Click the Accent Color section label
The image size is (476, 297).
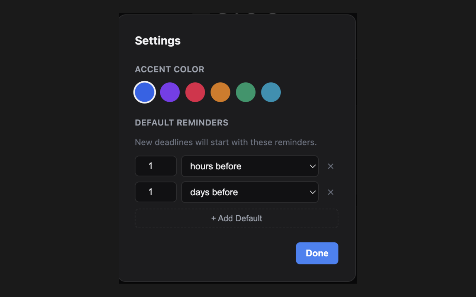[170, 69]
